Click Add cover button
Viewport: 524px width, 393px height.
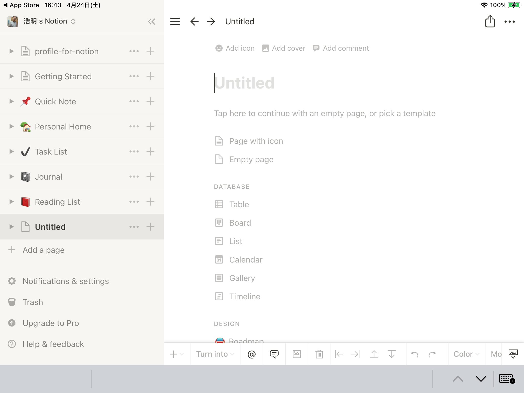[x=283, y=48]
